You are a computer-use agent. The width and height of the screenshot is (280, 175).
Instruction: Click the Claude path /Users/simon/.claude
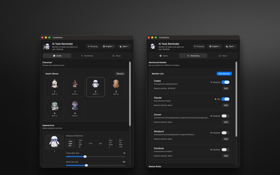(162, 101)
